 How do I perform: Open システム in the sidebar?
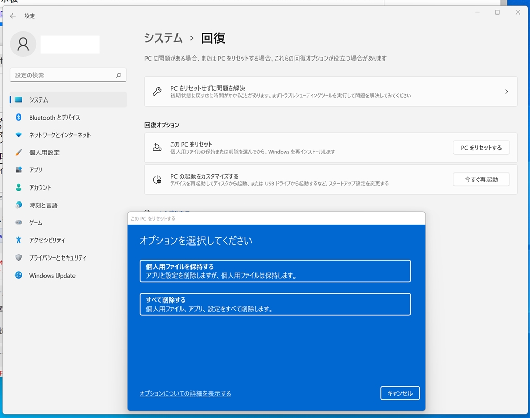click(x=68, y=100)
